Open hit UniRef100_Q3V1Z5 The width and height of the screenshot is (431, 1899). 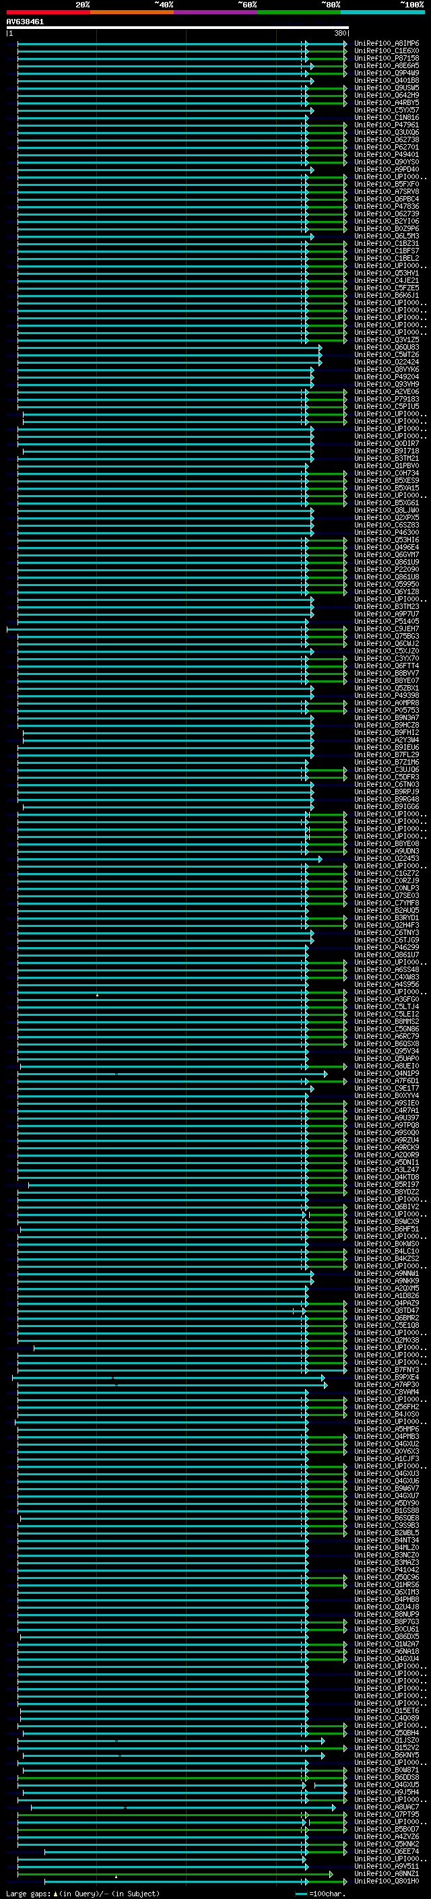click(x=387, y=340)
